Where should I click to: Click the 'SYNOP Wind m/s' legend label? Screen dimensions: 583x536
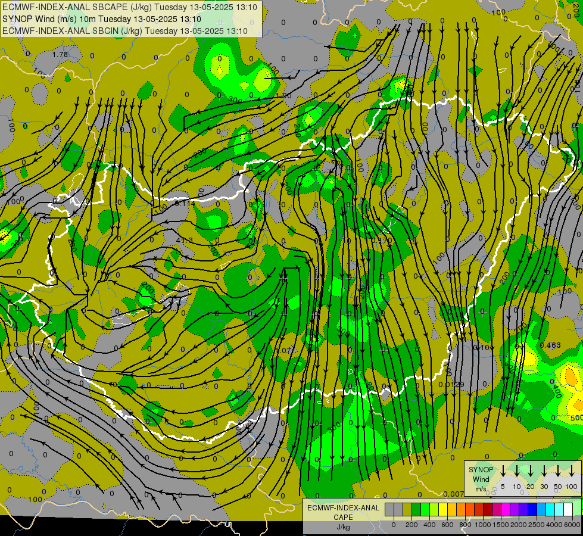[x=481, y=479]
